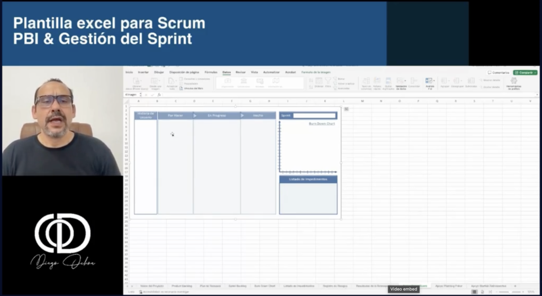The image size is (542, 296).
Task: Follow the Burn Down Chart link
Action: 322,123
